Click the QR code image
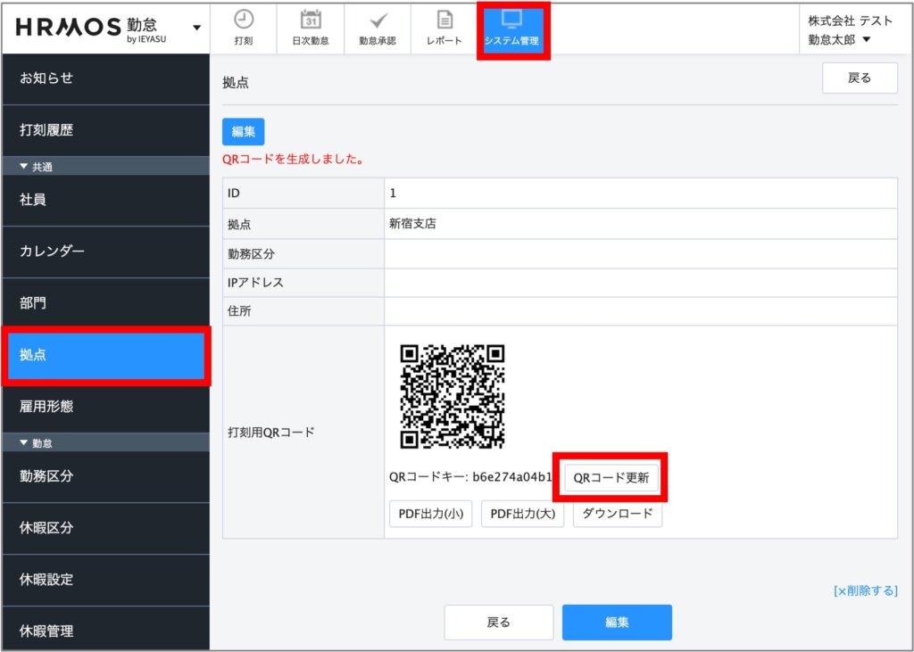Screen dimensions: 914x652 (x=453, y=396)
